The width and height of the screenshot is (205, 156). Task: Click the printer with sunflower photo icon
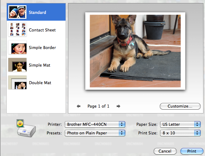coord(26,128)
